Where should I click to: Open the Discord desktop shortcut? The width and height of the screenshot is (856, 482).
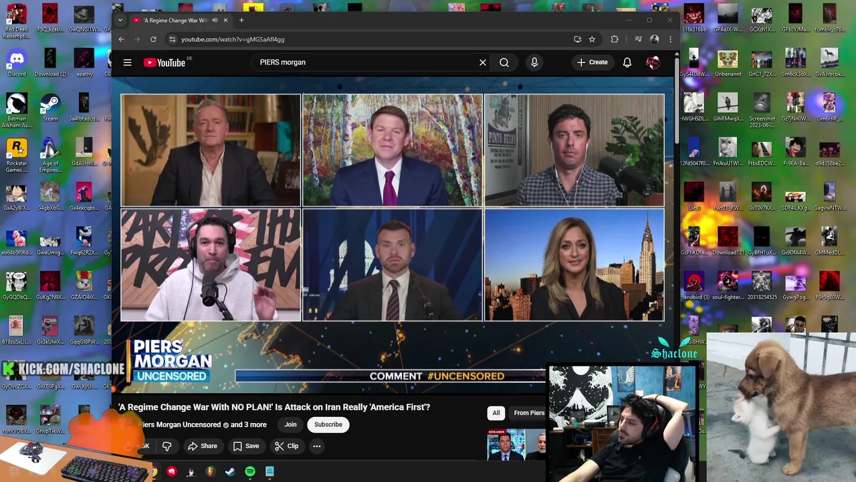(x=17, y=63)
